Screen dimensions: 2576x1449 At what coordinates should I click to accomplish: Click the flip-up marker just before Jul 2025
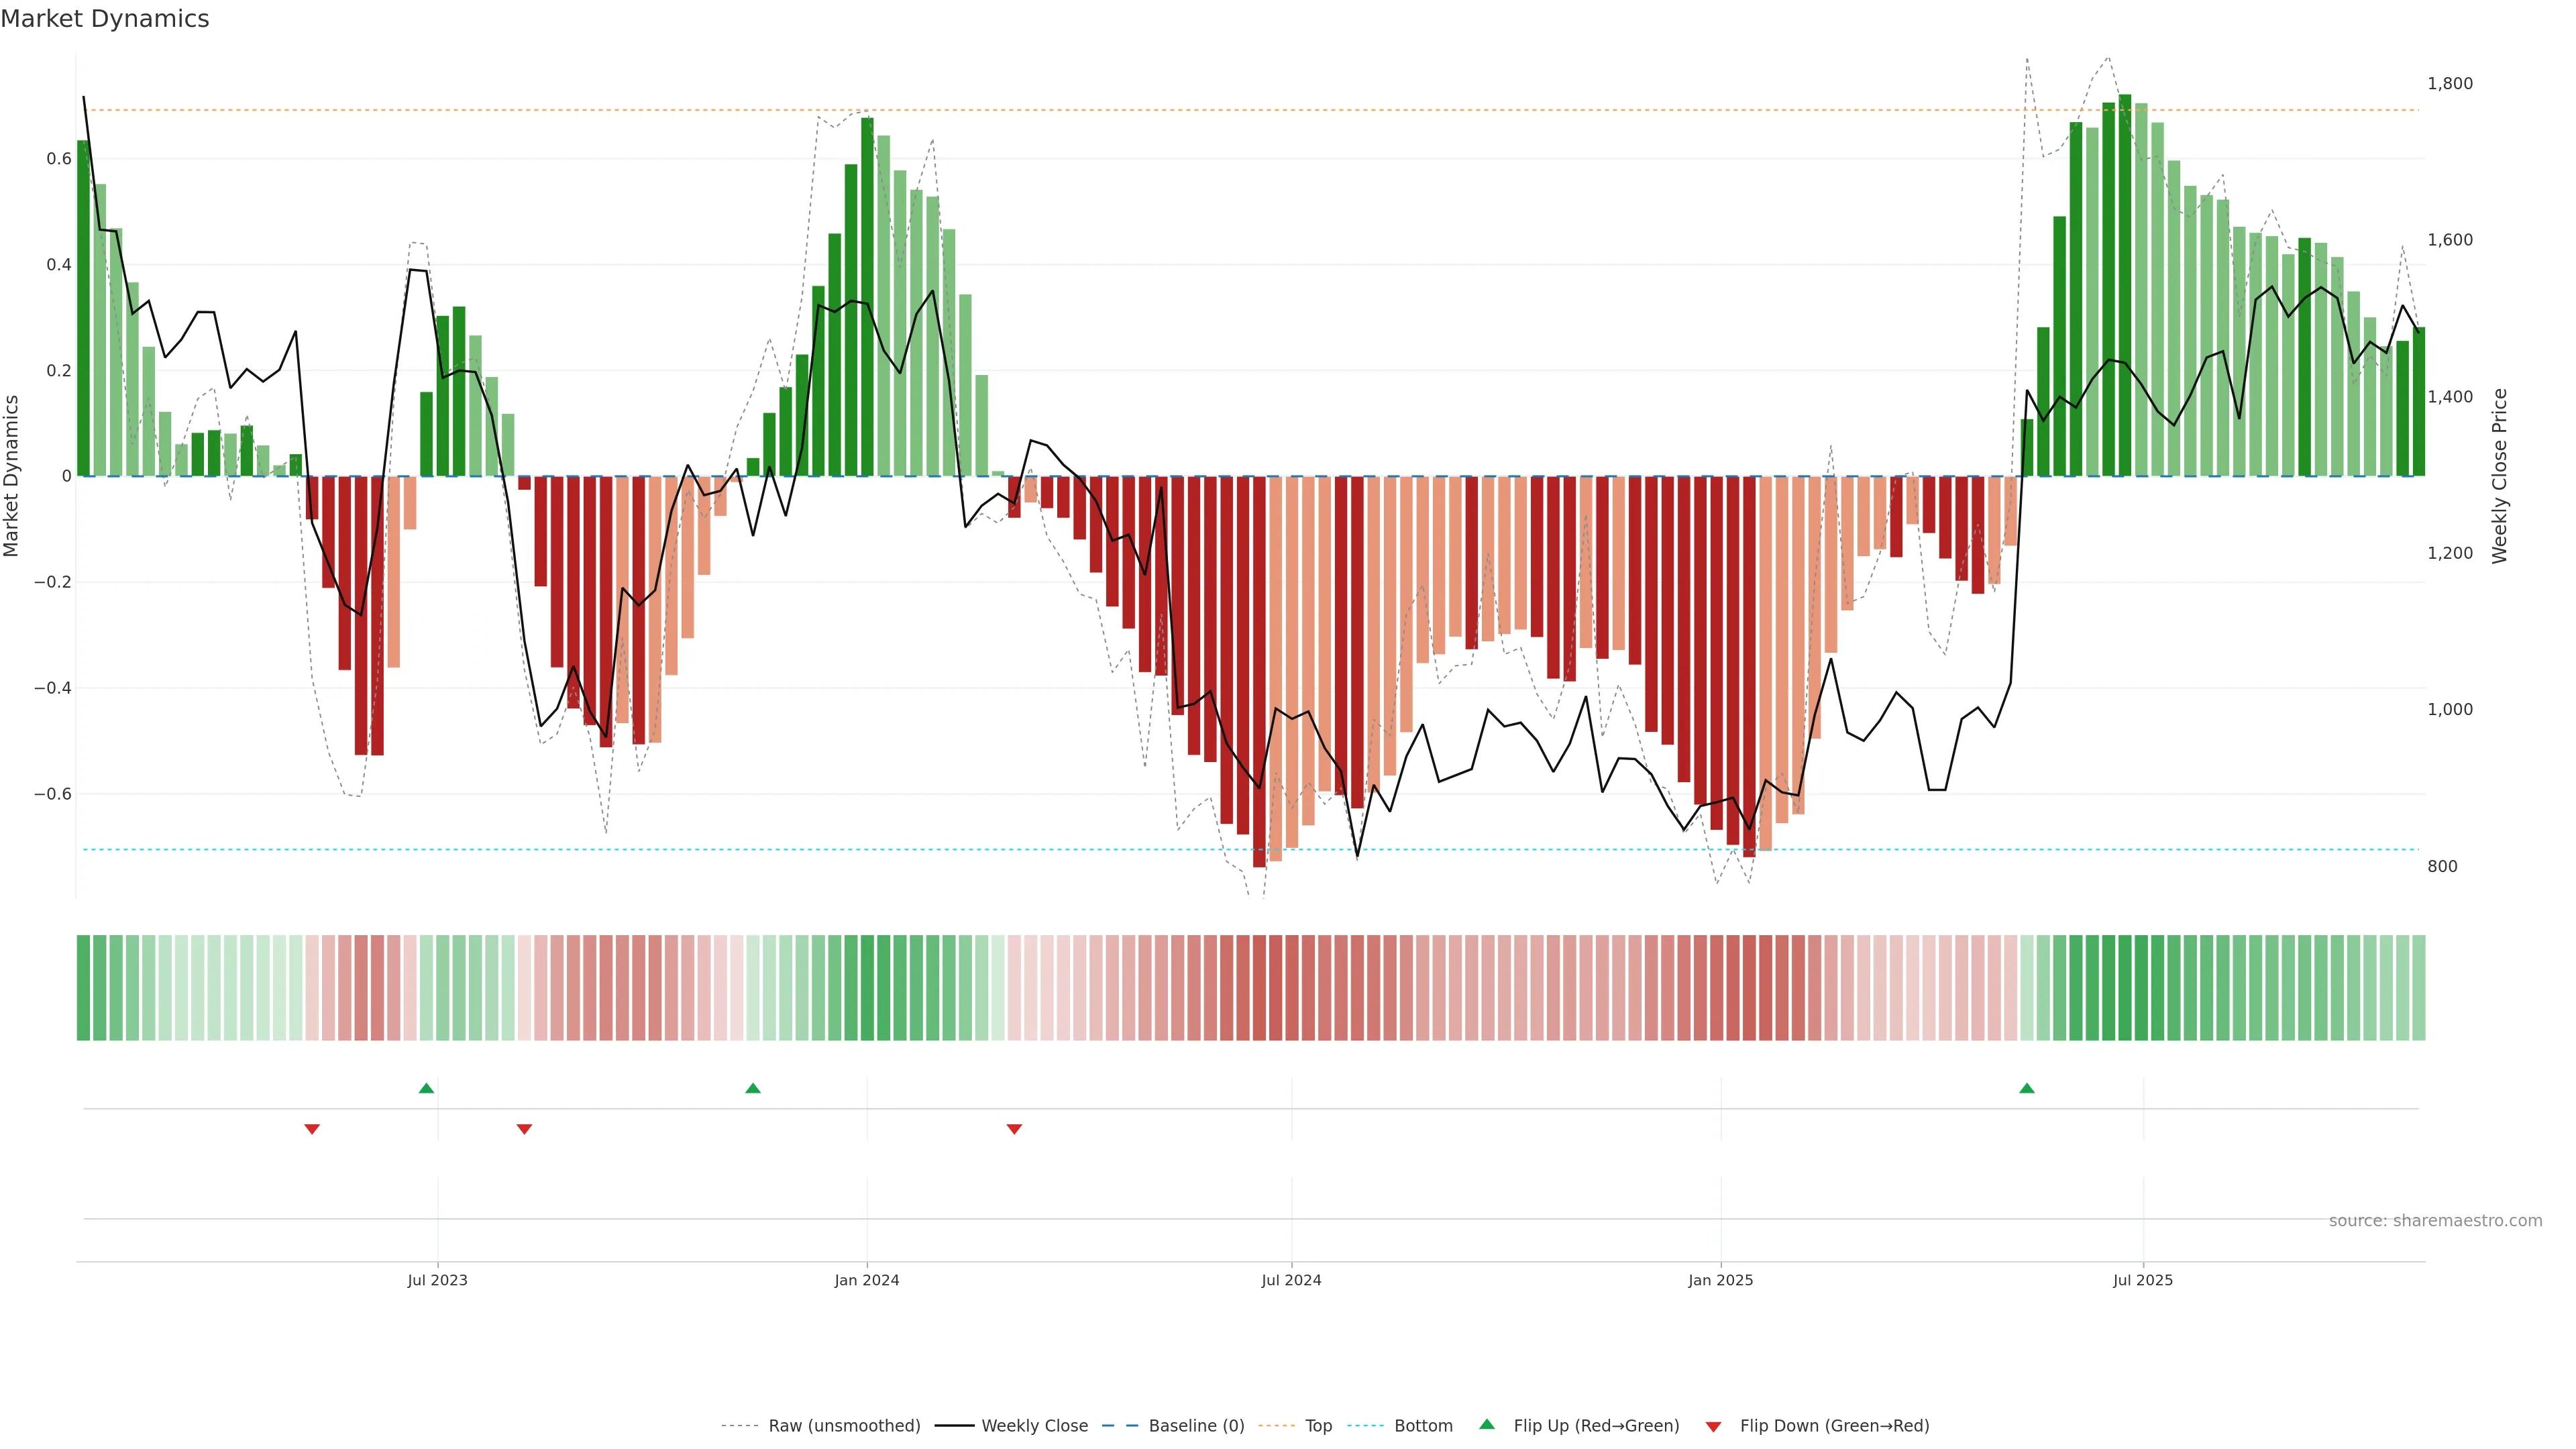click(2026, 1088)
